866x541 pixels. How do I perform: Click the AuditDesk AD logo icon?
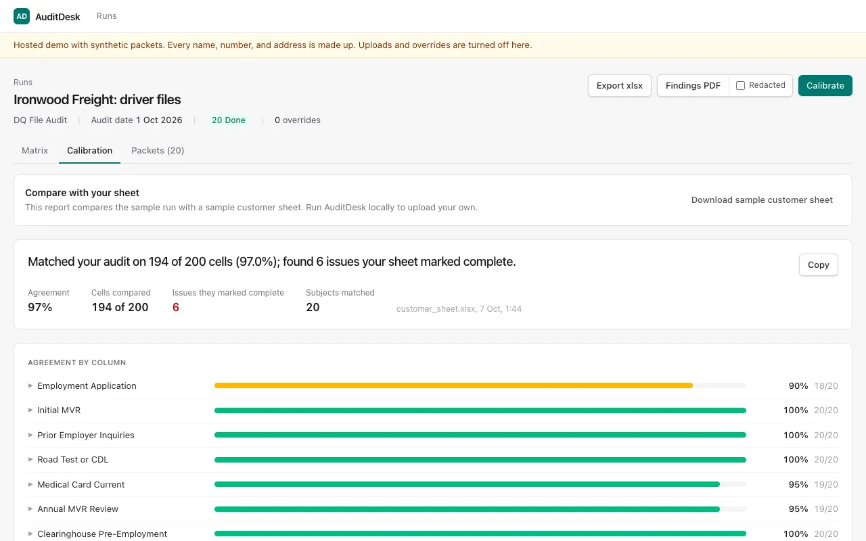[22, 16]
